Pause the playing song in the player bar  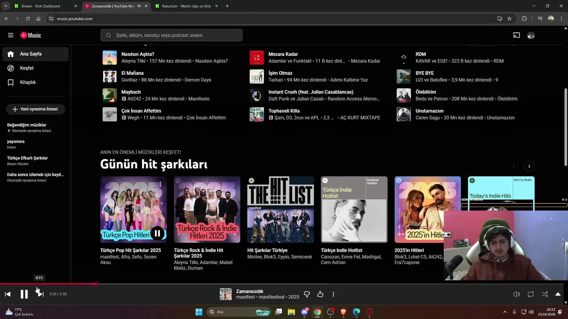tap(24, 294)
